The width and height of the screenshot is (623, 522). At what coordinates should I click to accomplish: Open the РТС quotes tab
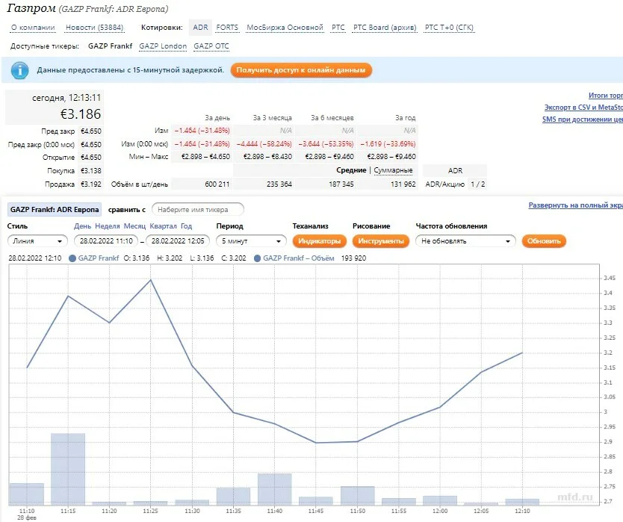point(338,28)
